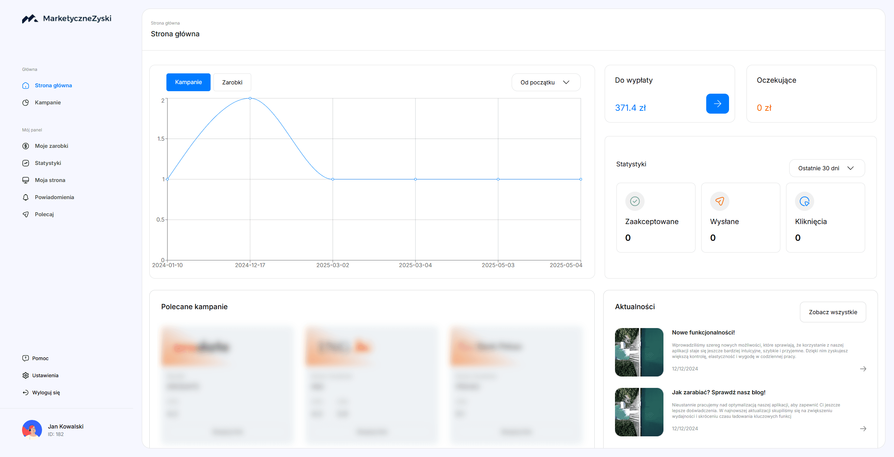
Task: Click the arrow on Nowe funkcjonalności news
Action: (x=863, y=369)
